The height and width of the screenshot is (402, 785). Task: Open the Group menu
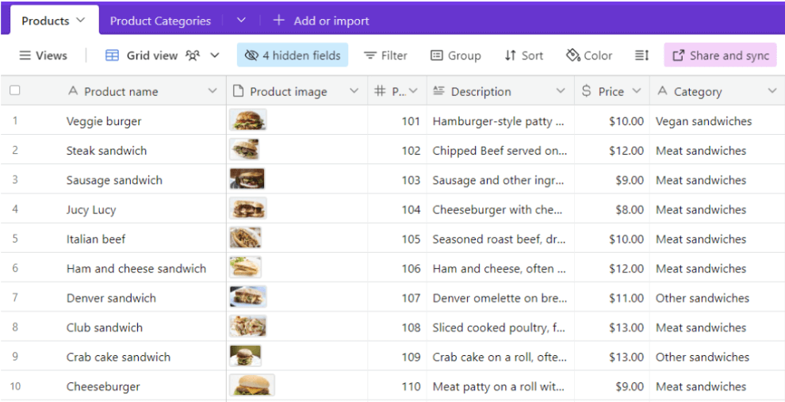(x=456, y=56)
